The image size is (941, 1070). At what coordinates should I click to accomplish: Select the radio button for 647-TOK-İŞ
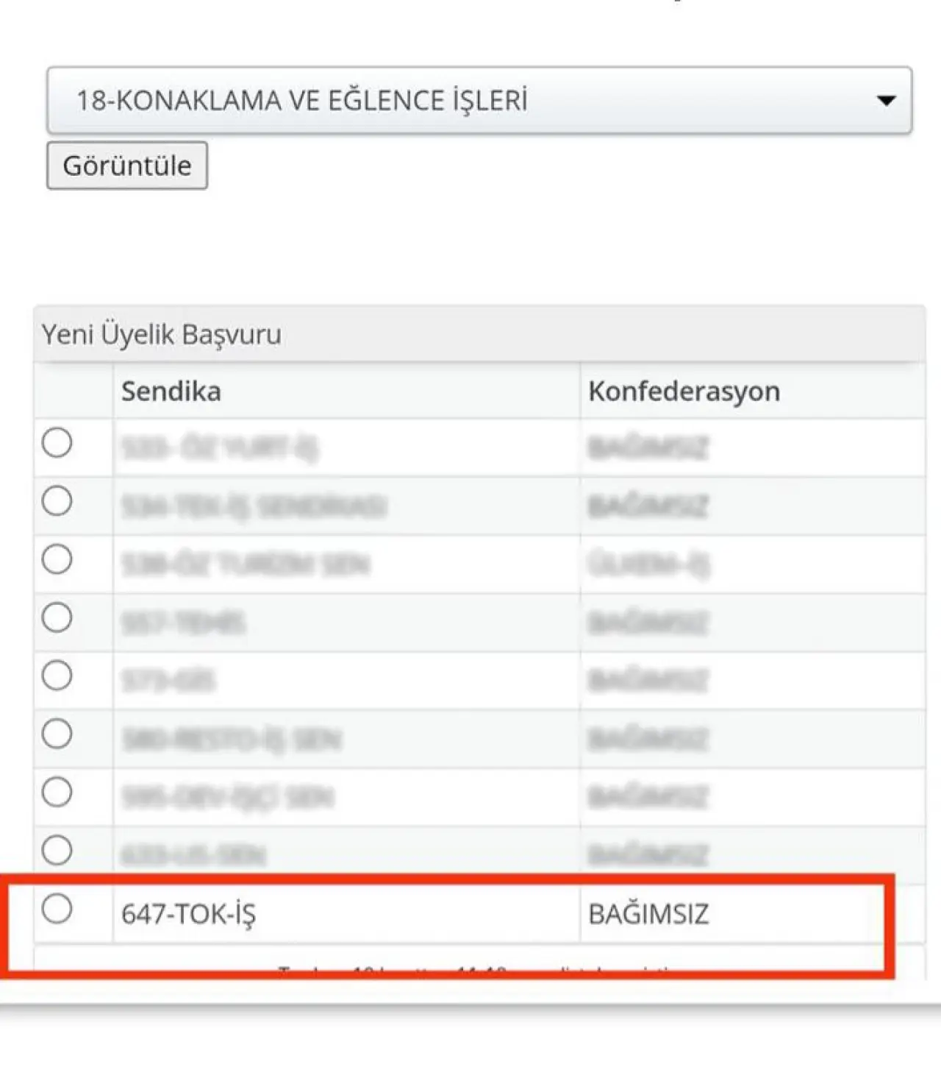click(x=57, y=909)
